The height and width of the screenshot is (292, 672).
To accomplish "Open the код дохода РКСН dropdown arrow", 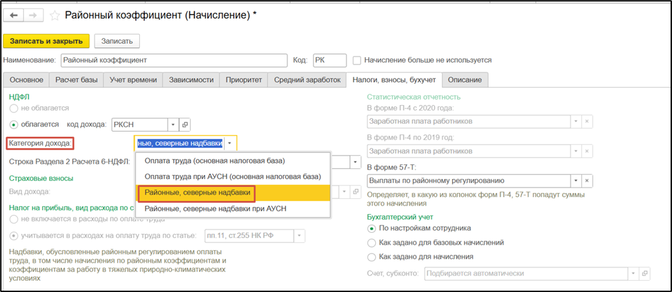I will point(172,124).
